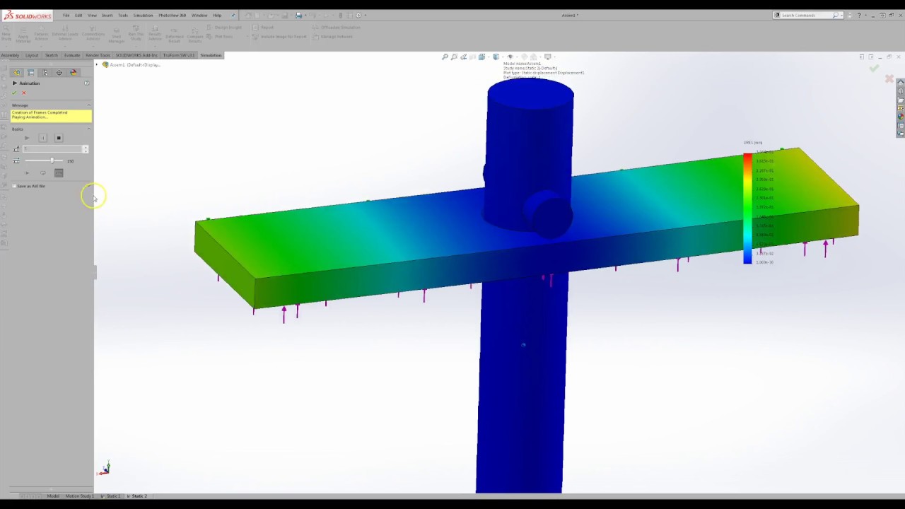Open the Display Style icon
The width and height of the screenshot is (905, 509).
(x=496, y=57)
